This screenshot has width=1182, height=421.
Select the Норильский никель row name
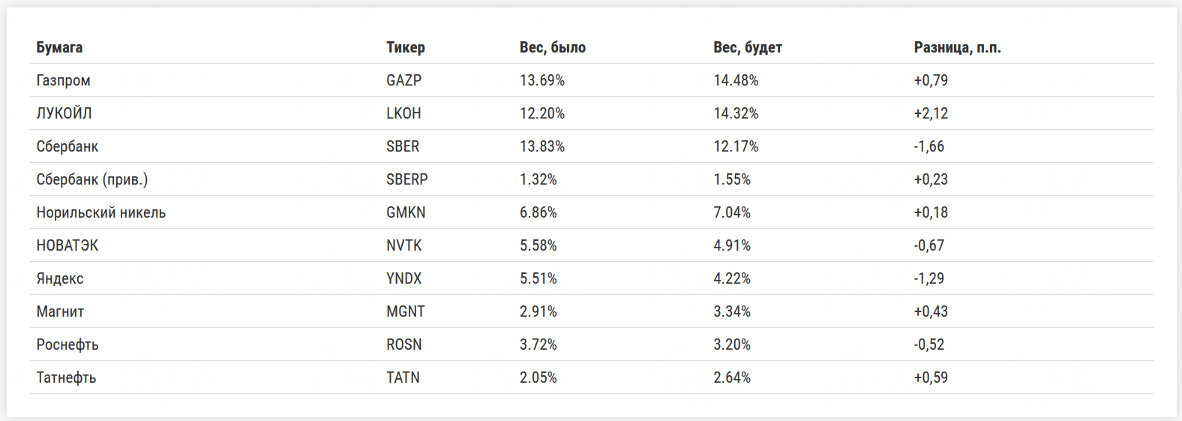pos(101,212)
